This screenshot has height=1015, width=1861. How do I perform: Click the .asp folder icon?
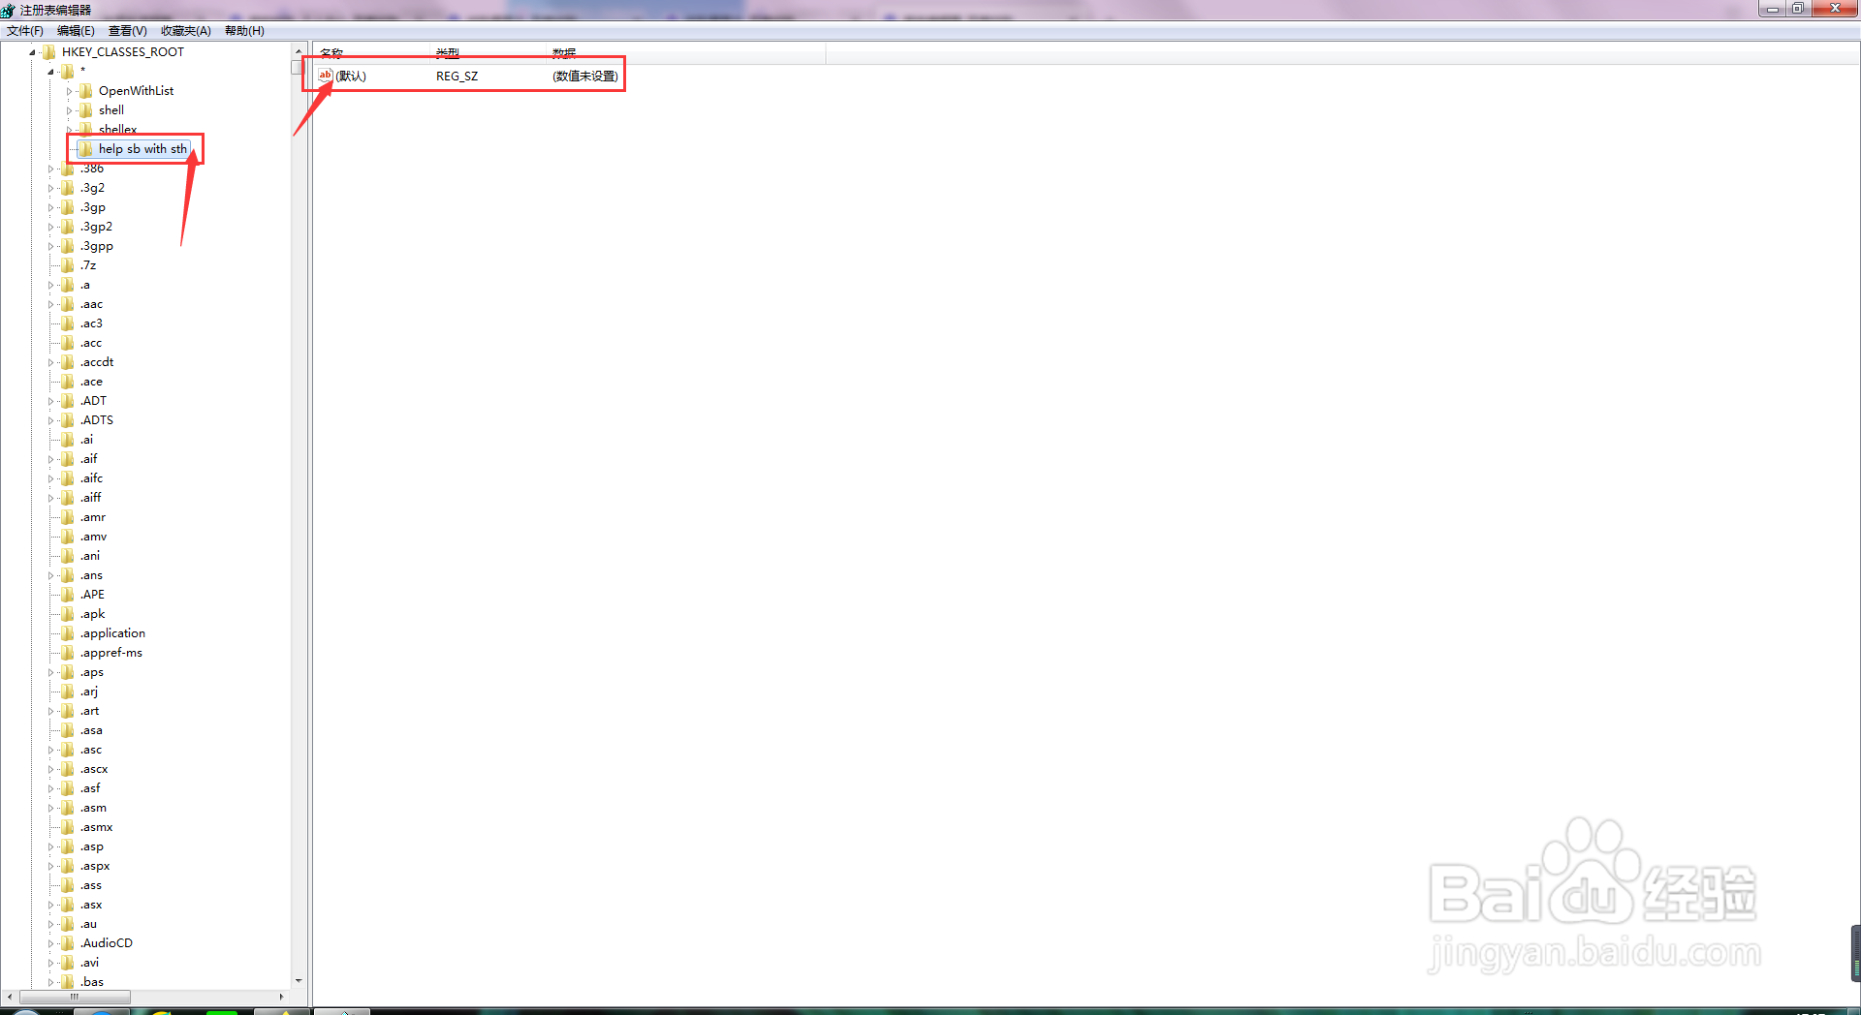tap(67, 846)
